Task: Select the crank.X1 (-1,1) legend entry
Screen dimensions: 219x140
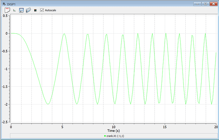Action: (x=114, y=136)
